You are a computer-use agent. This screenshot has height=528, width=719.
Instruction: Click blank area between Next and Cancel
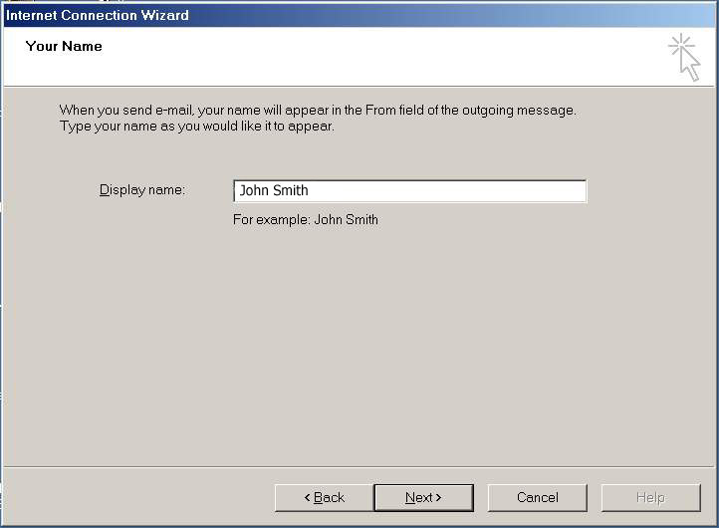coord(480,497)
